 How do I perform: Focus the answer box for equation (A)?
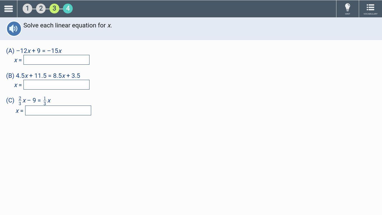click(x=56, y=60)
